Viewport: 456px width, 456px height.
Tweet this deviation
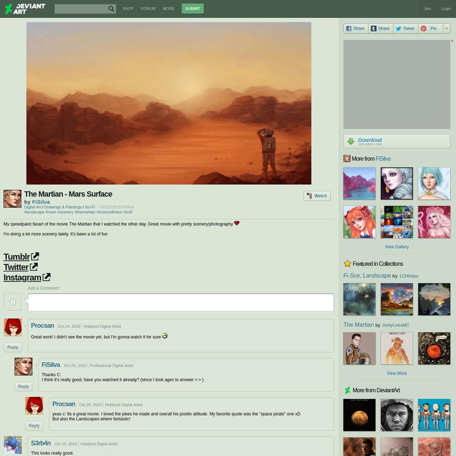coord(405,28)
